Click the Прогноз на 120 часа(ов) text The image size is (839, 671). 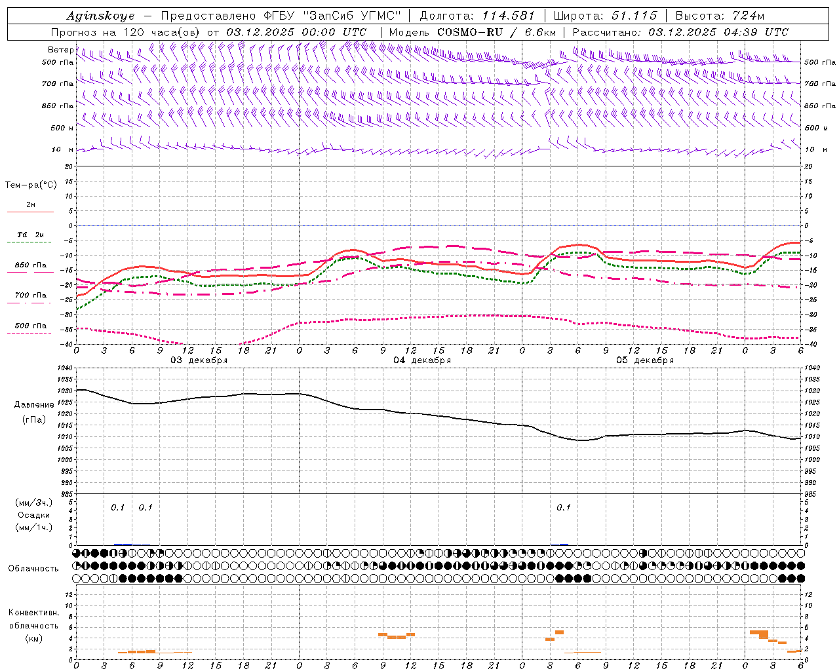(126, 32)
